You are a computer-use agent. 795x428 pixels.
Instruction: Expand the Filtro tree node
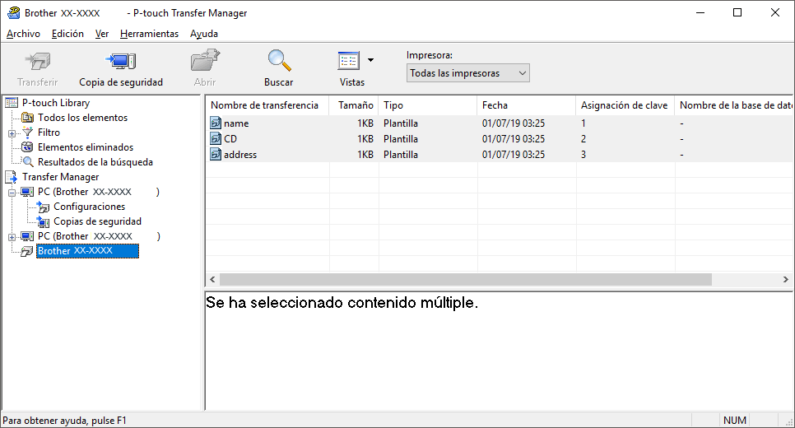(12, 133)
